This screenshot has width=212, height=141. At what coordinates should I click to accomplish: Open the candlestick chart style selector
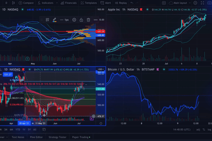[13, 3]
